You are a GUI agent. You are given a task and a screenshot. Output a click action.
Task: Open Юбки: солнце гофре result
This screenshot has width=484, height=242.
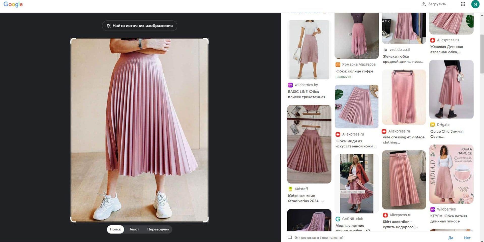(354, 71)
